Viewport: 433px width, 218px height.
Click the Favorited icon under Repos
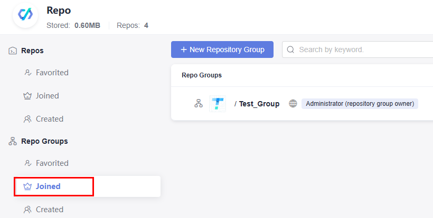click(x=27, y=73)
